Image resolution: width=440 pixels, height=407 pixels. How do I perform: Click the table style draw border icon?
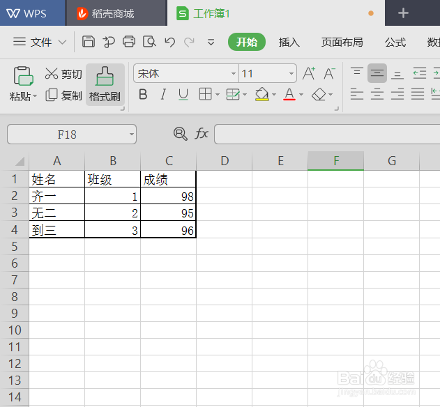point(233,94)
